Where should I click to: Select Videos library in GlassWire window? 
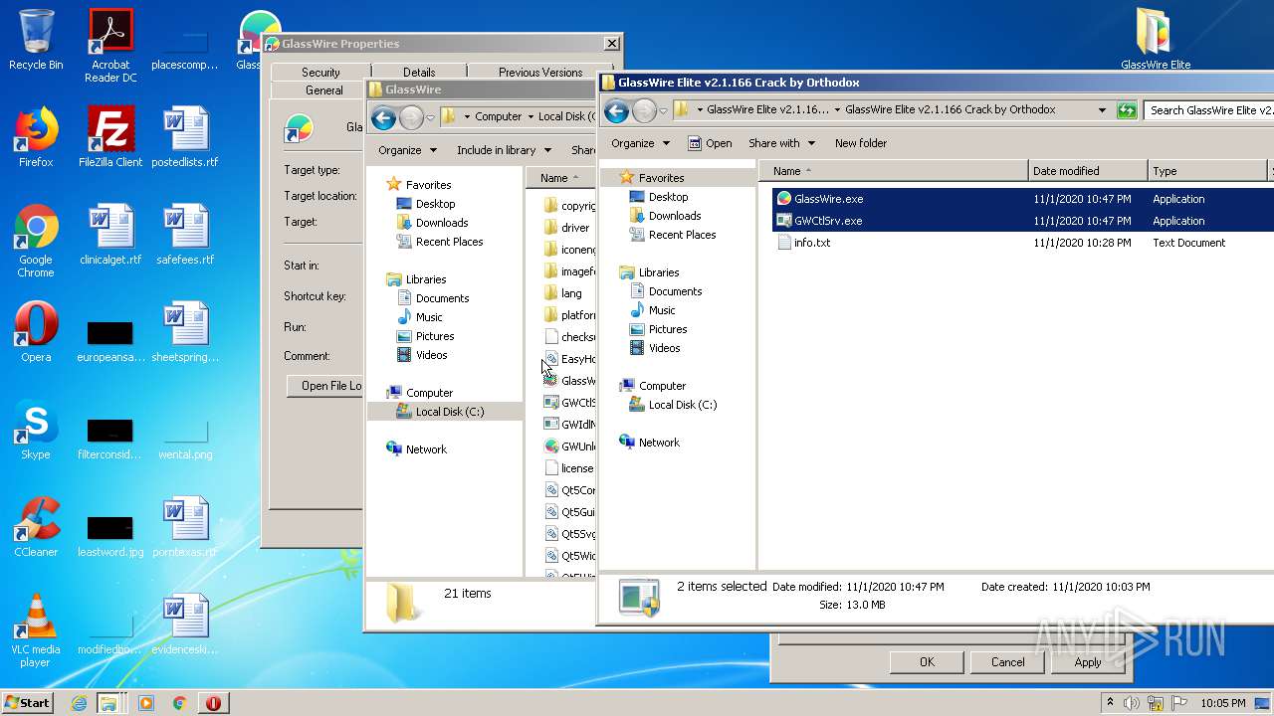431,355
